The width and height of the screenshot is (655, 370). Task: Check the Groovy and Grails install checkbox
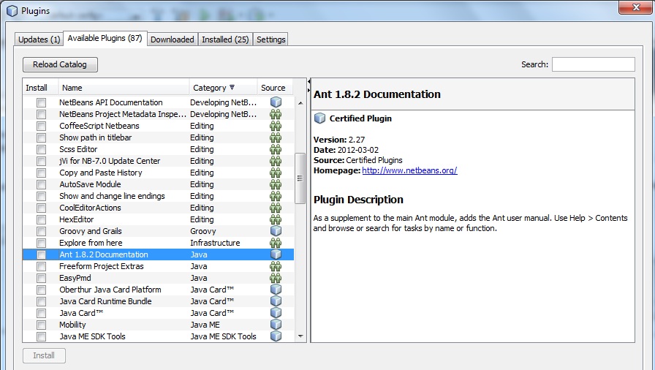coord(41,231)
